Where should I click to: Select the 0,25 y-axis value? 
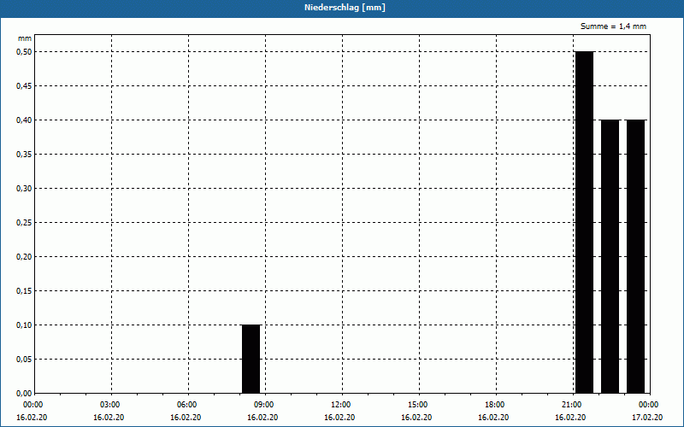pyautogui.click(x=24, y=223)
